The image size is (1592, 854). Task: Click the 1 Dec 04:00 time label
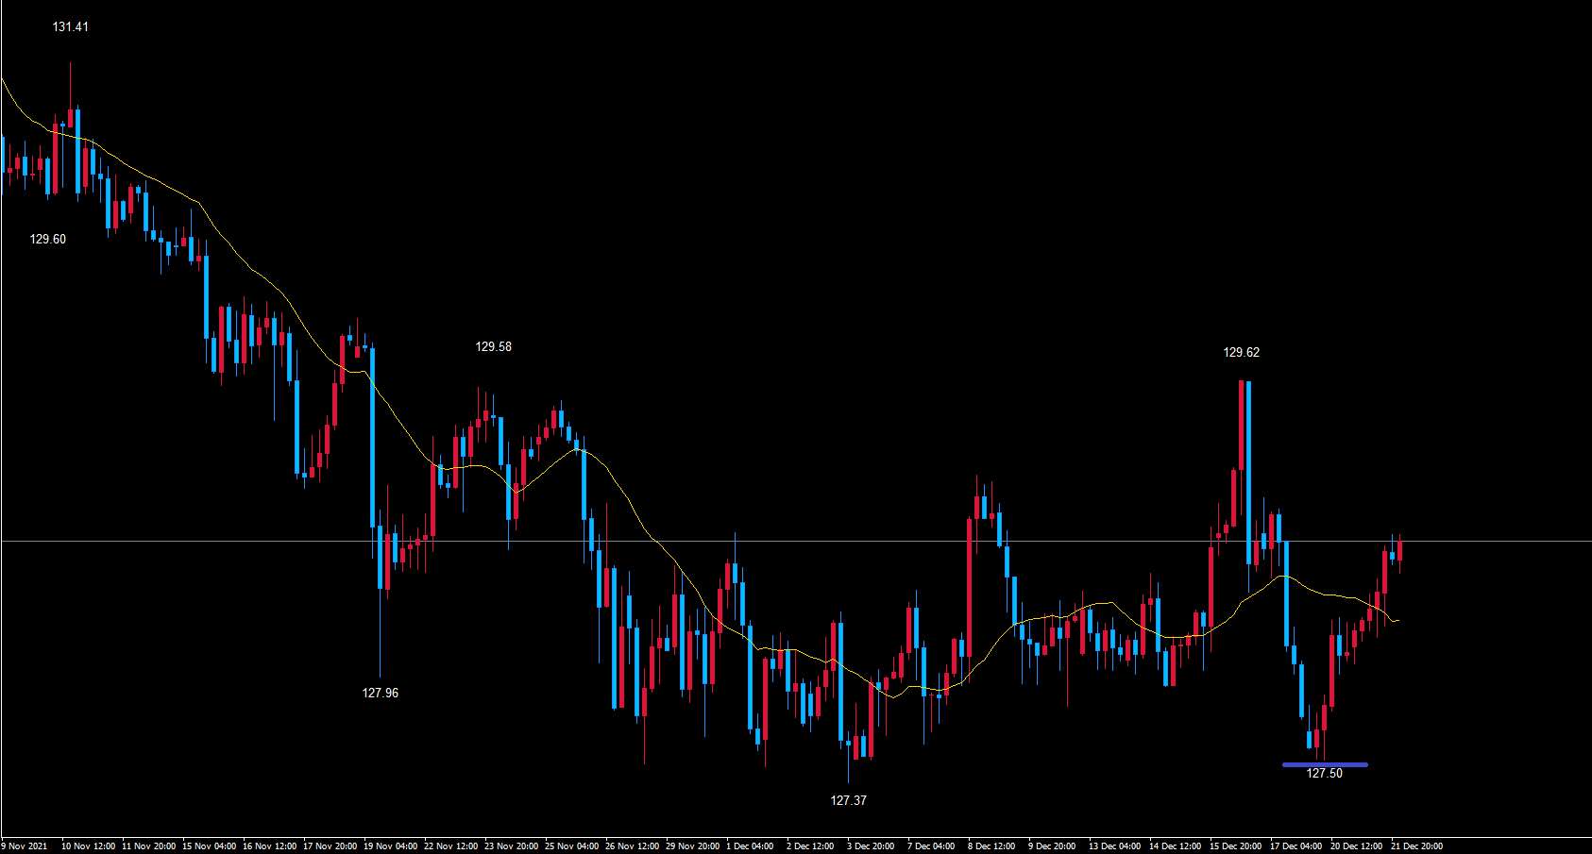point(750,846)
